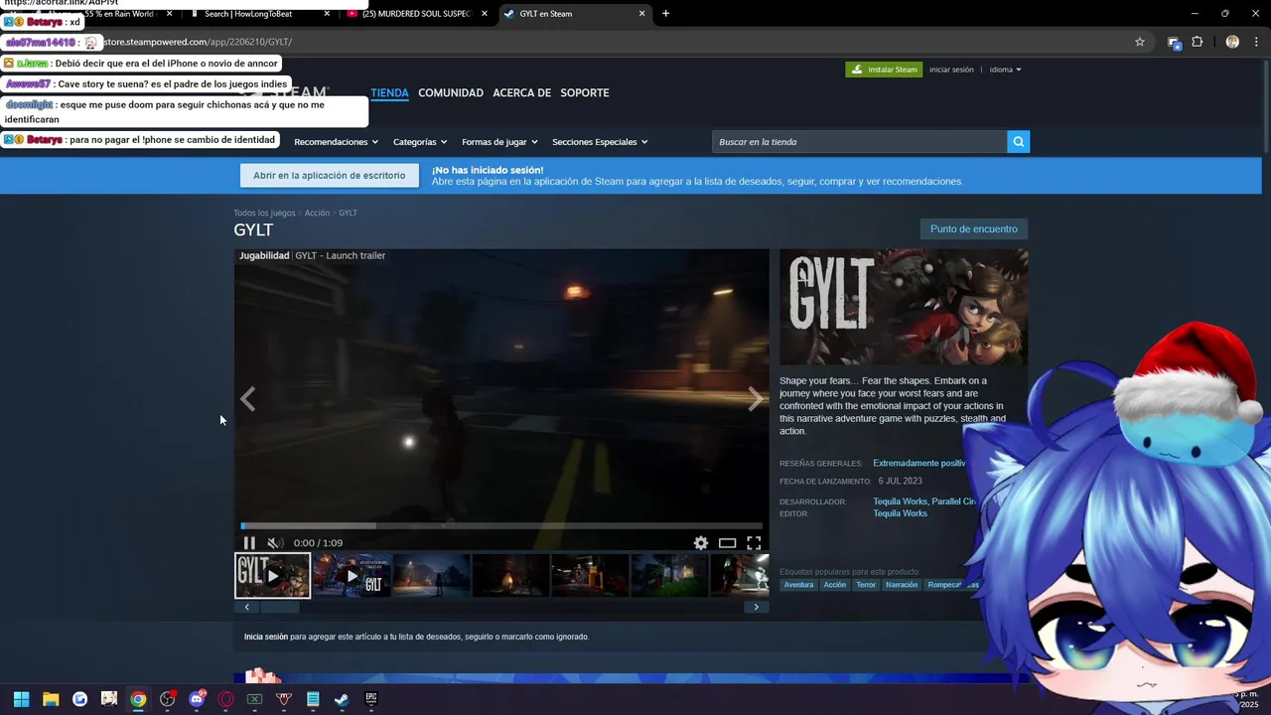Click the store search magnifier button
Viewport: 1271px width, 715px height.
tap(1018, 142)
